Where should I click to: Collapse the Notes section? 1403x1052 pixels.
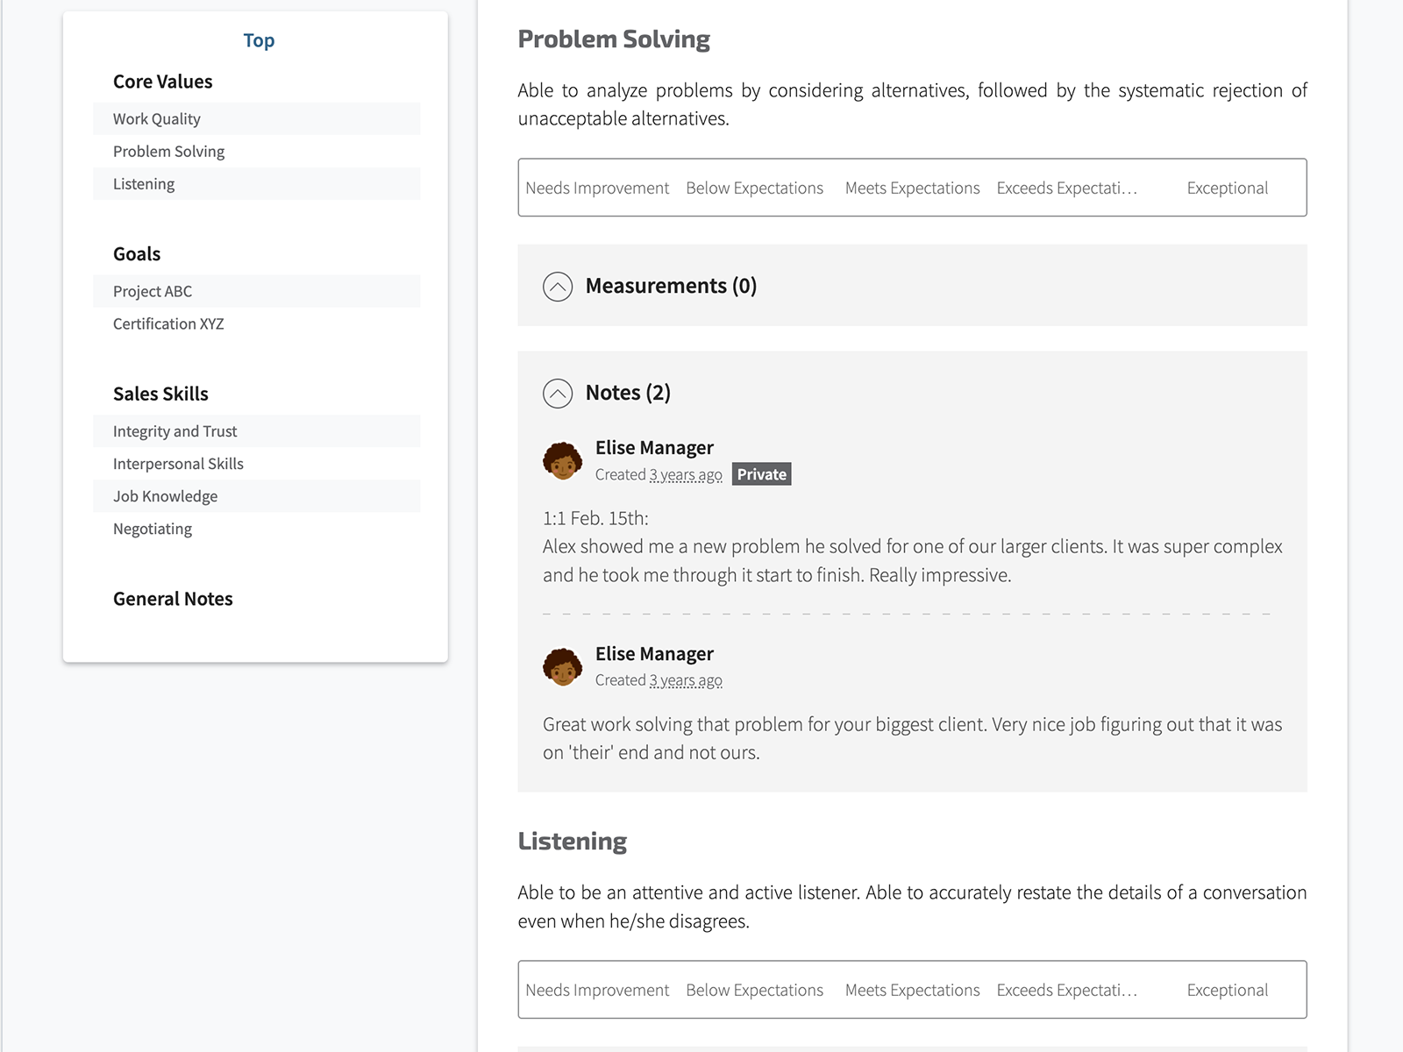(x=557, y=393)
